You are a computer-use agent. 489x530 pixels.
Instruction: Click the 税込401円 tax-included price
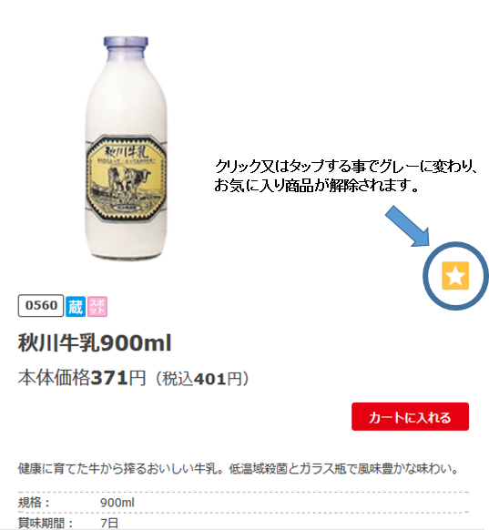point(202,379)
